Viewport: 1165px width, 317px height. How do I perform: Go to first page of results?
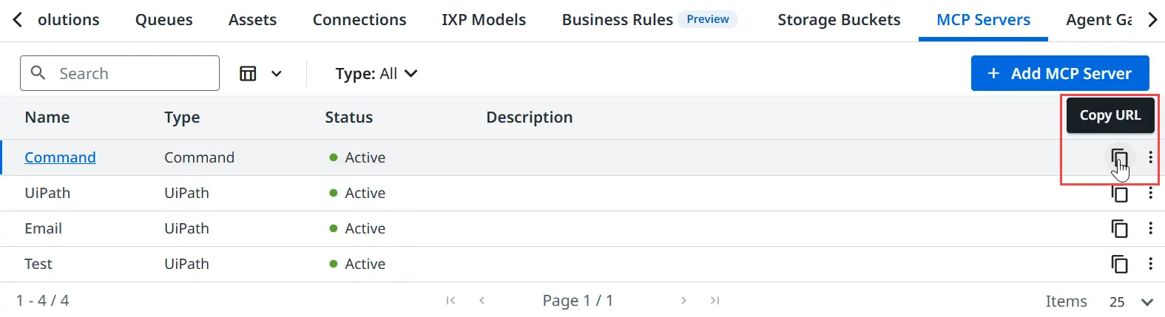click(450, 300)
